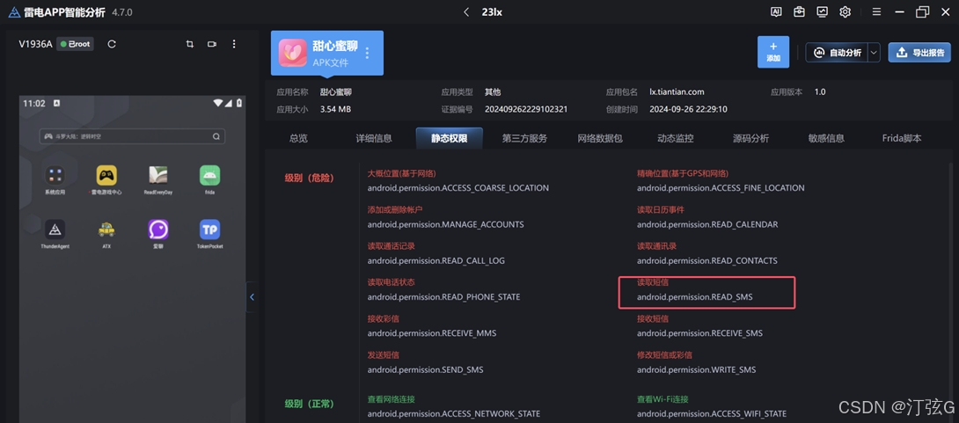Select the ACCESS_FINE_LOCATION permission text
This screenshot has height=423, width=959.
[x=721, y=187]
